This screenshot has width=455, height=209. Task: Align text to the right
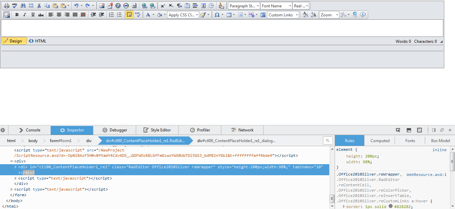pyautogui.click(x=67, y=15)
